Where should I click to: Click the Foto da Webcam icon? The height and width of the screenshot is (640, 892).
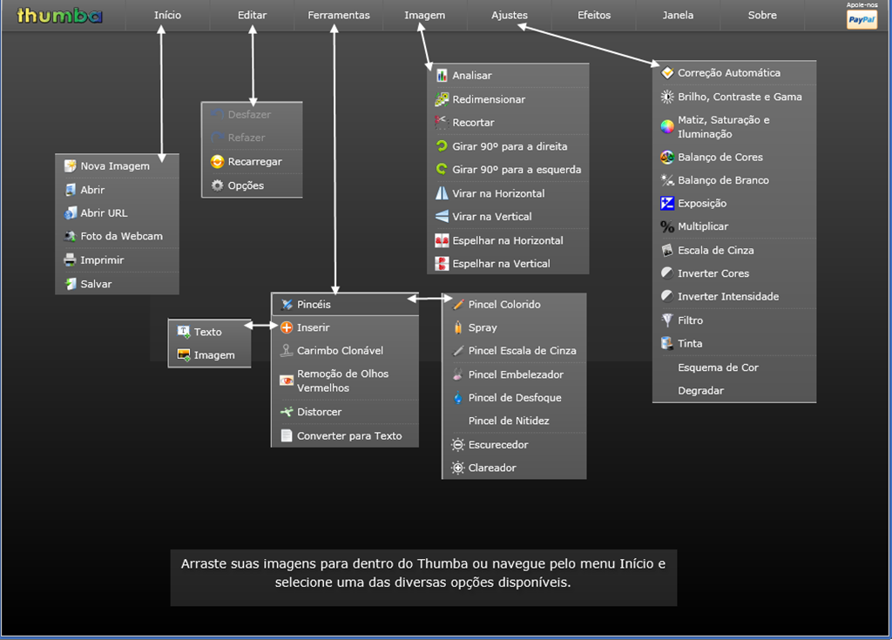tap(70, 236)
